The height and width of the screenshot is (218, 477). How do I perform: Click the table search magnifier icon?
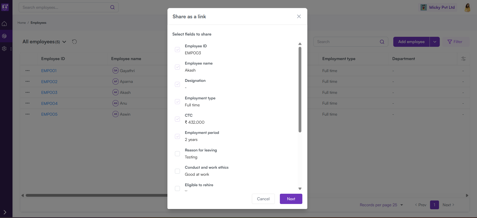382,42
